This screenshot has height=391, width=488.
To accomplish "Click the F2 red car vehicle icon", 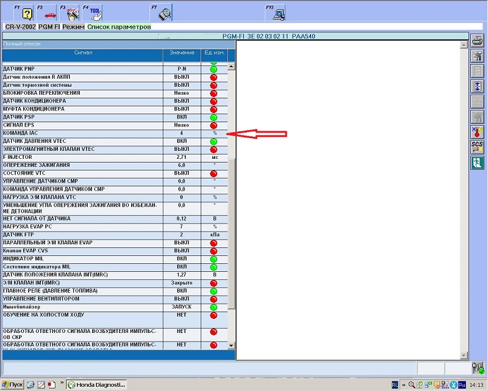I will click(x=47, y=13).
